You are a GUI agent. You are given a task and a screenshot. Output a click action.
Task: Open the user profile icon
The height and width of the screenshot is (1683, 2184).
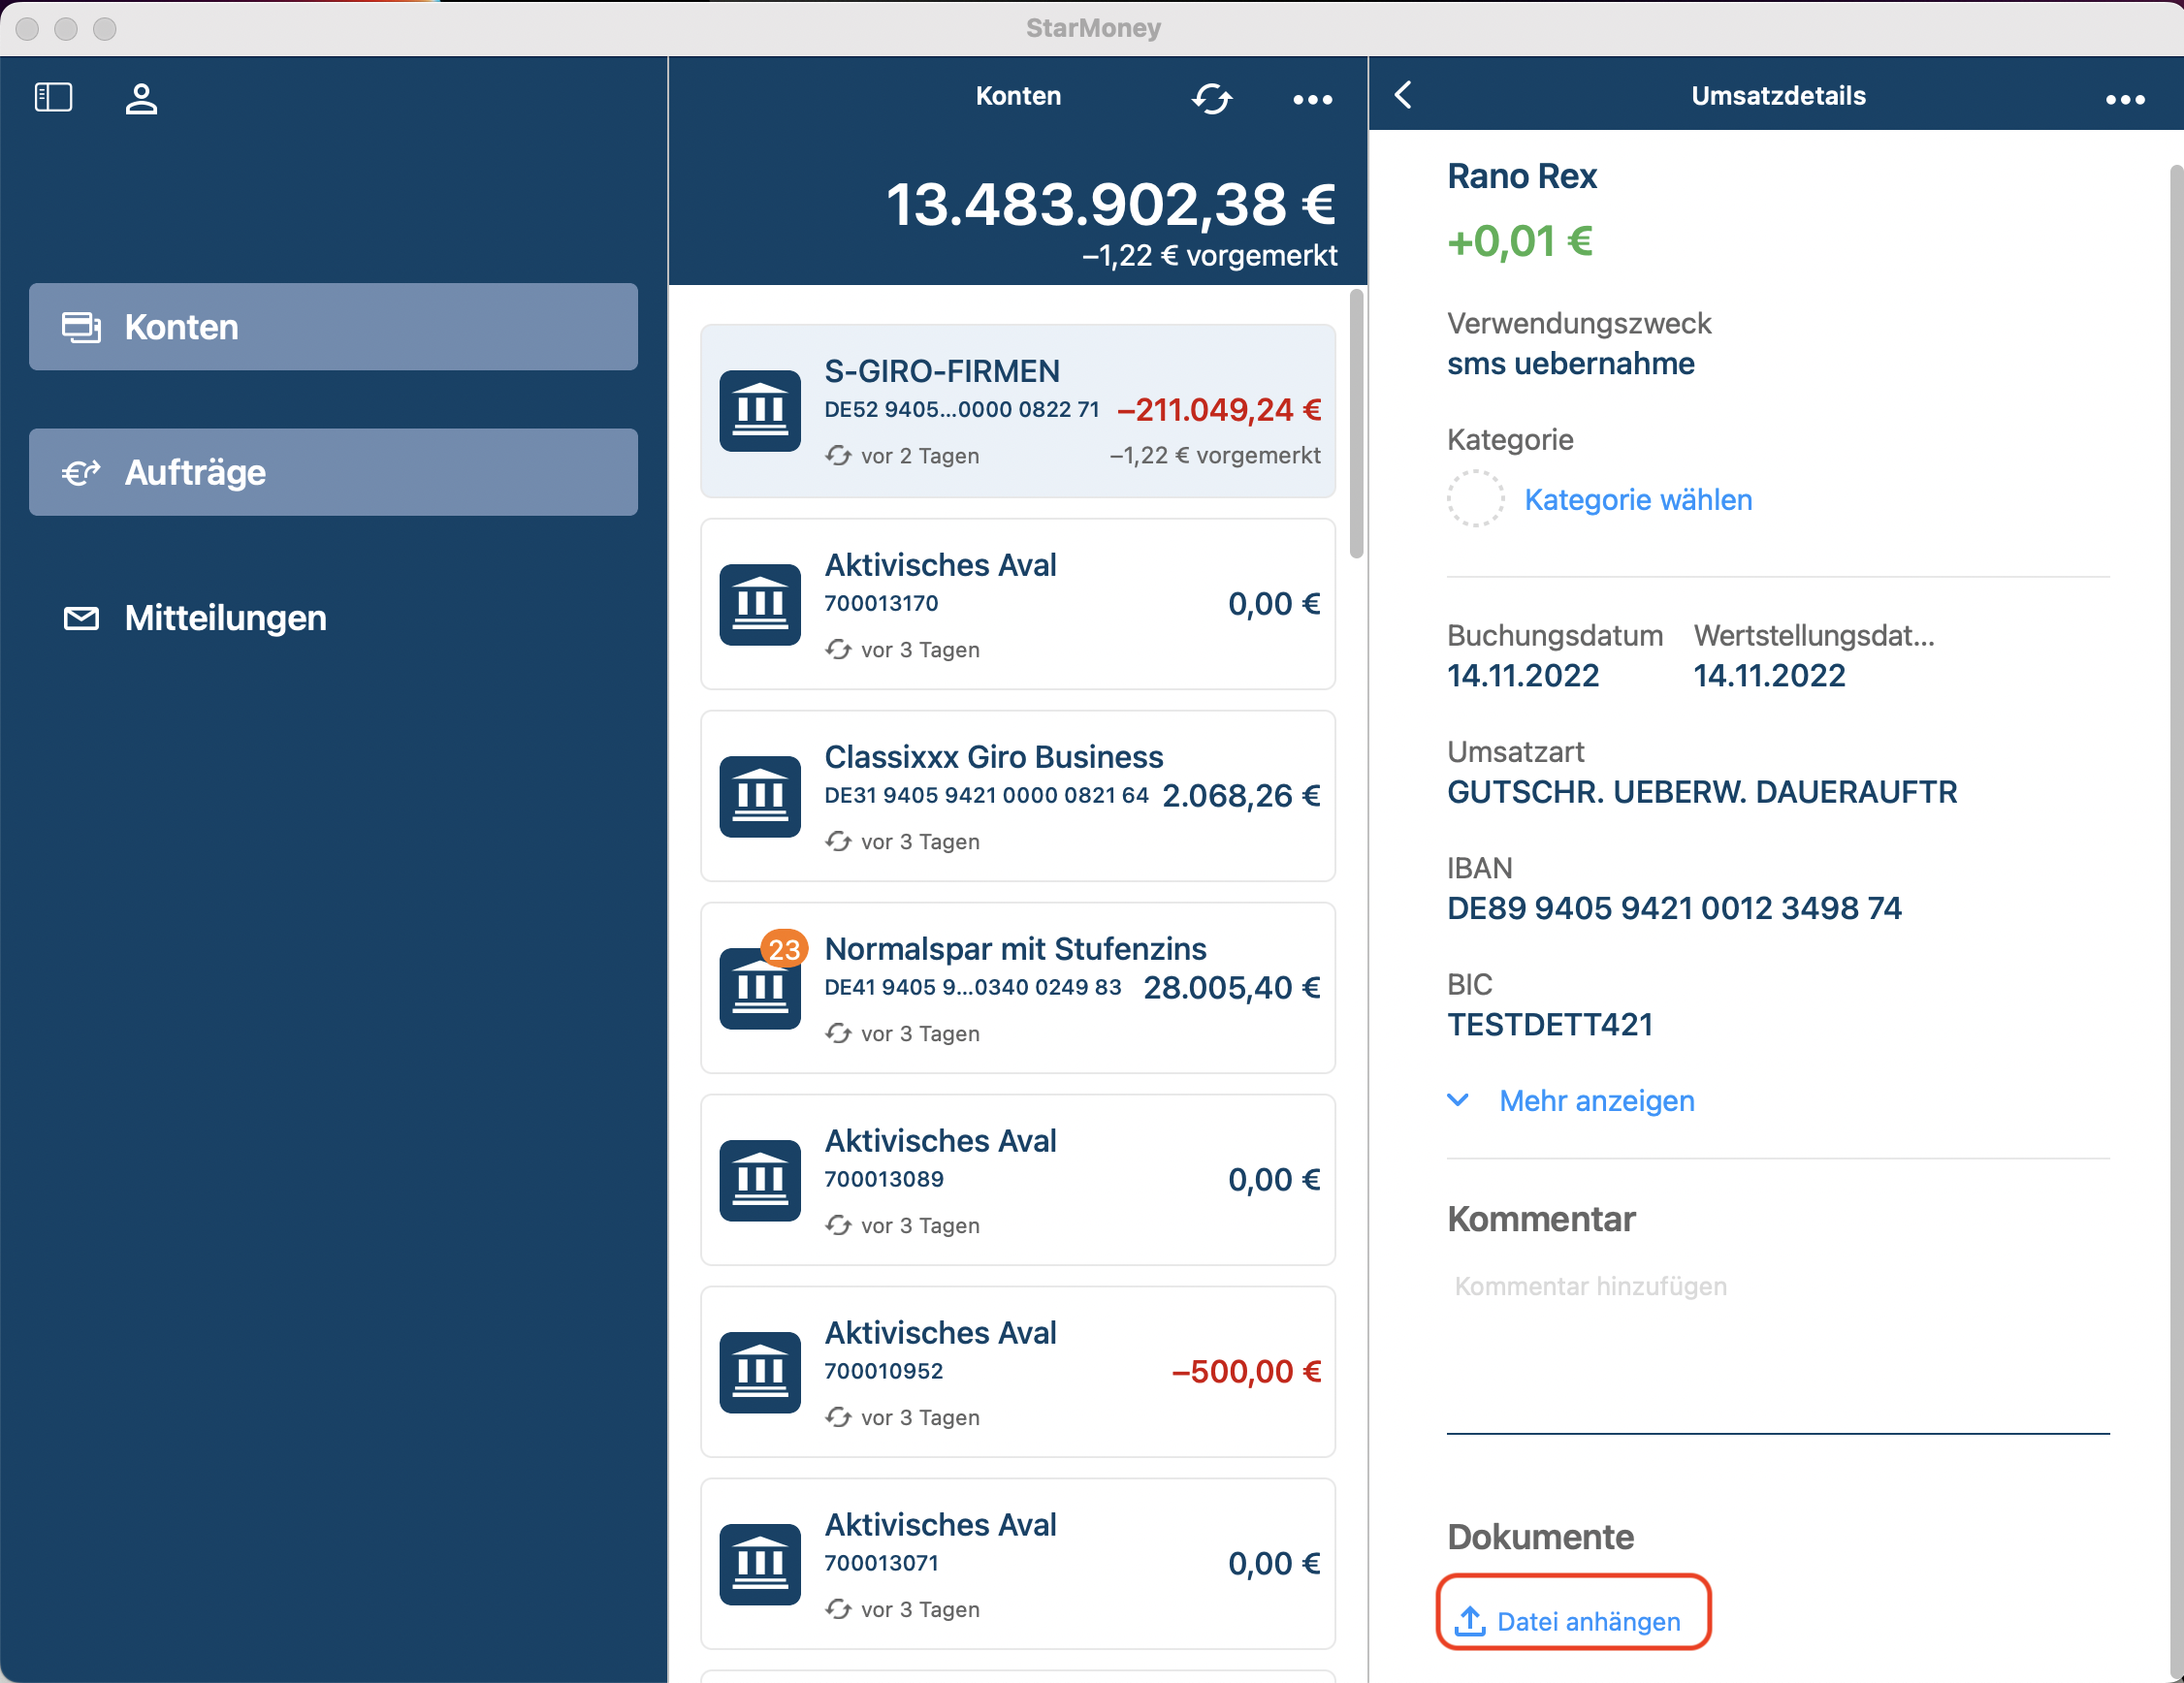141,98
